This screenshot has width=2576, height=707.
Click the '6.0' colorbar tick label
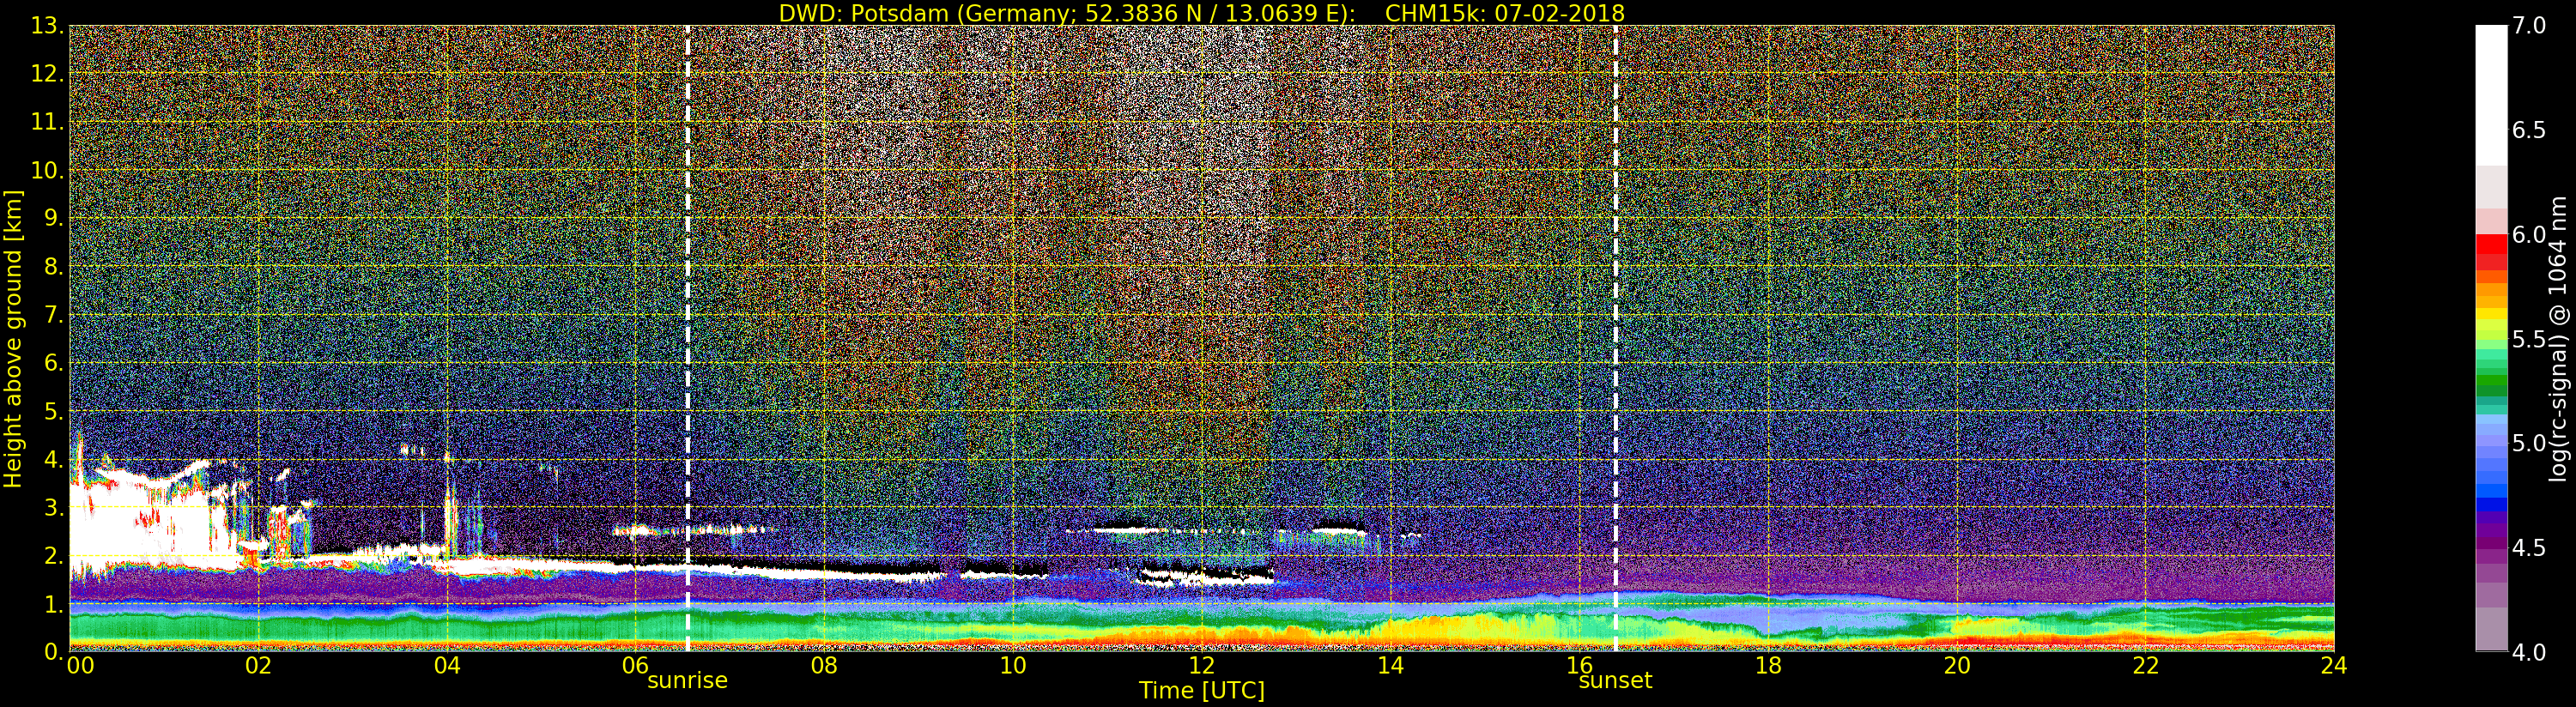(x=2529, y=234)
